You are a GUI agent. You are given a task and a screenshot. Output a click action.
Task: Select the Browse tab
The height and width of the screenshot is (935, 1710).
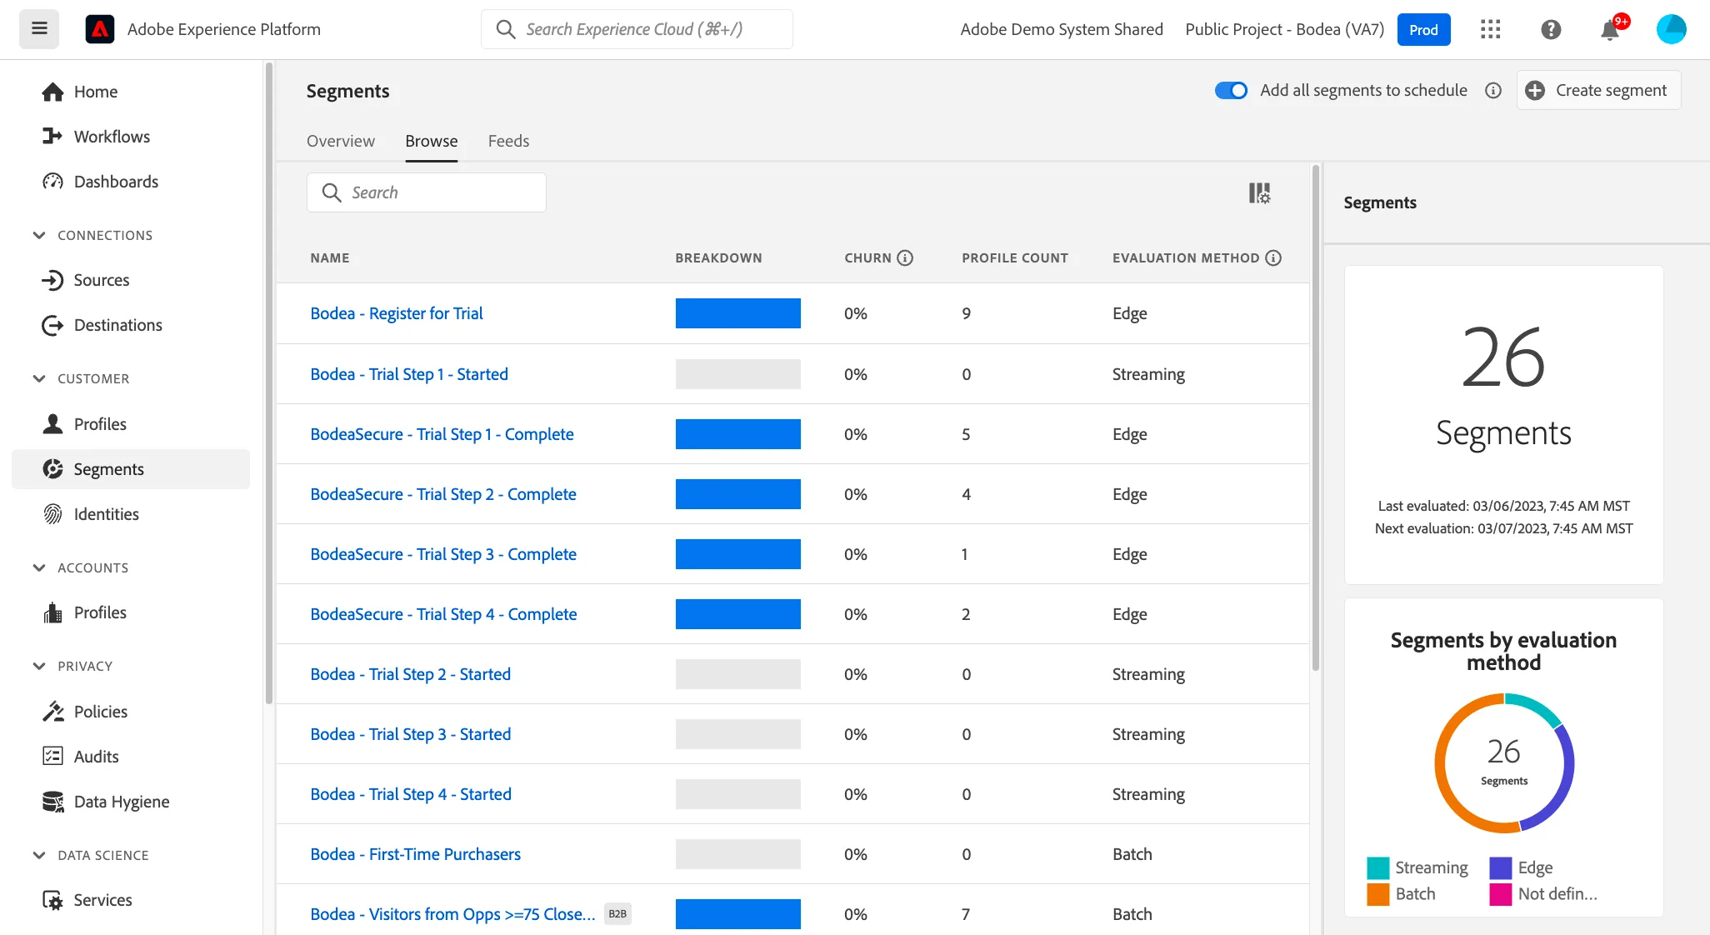coord(432,141)
